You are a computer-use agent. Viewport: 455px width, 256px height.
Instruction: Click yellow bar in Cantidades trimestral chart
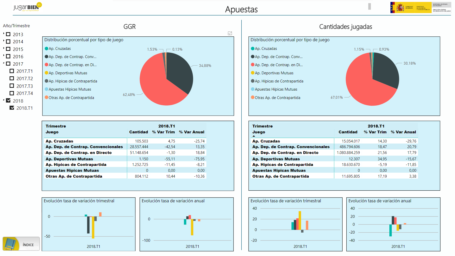300,220
